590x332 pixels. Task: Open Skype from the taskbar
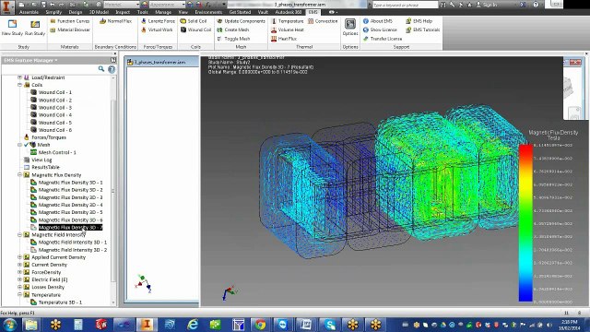click(x=330, y=324)
